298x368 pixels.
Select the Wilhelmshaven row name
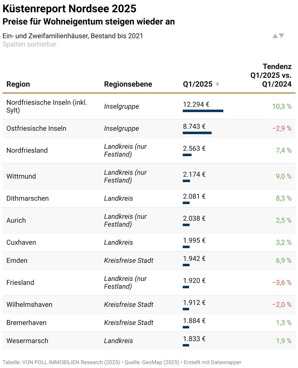(x=29, y=305)
